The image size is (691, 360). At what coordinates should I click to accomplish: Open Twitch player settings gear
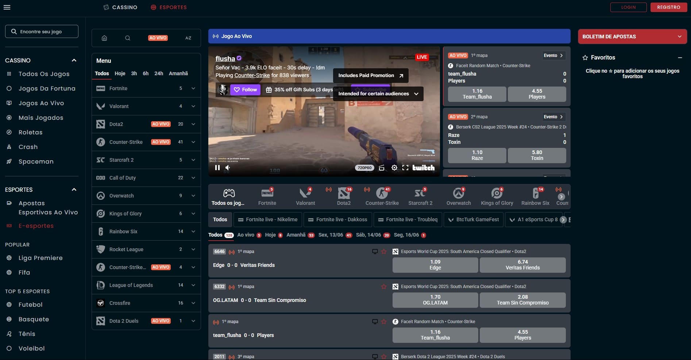click(394, 168)
